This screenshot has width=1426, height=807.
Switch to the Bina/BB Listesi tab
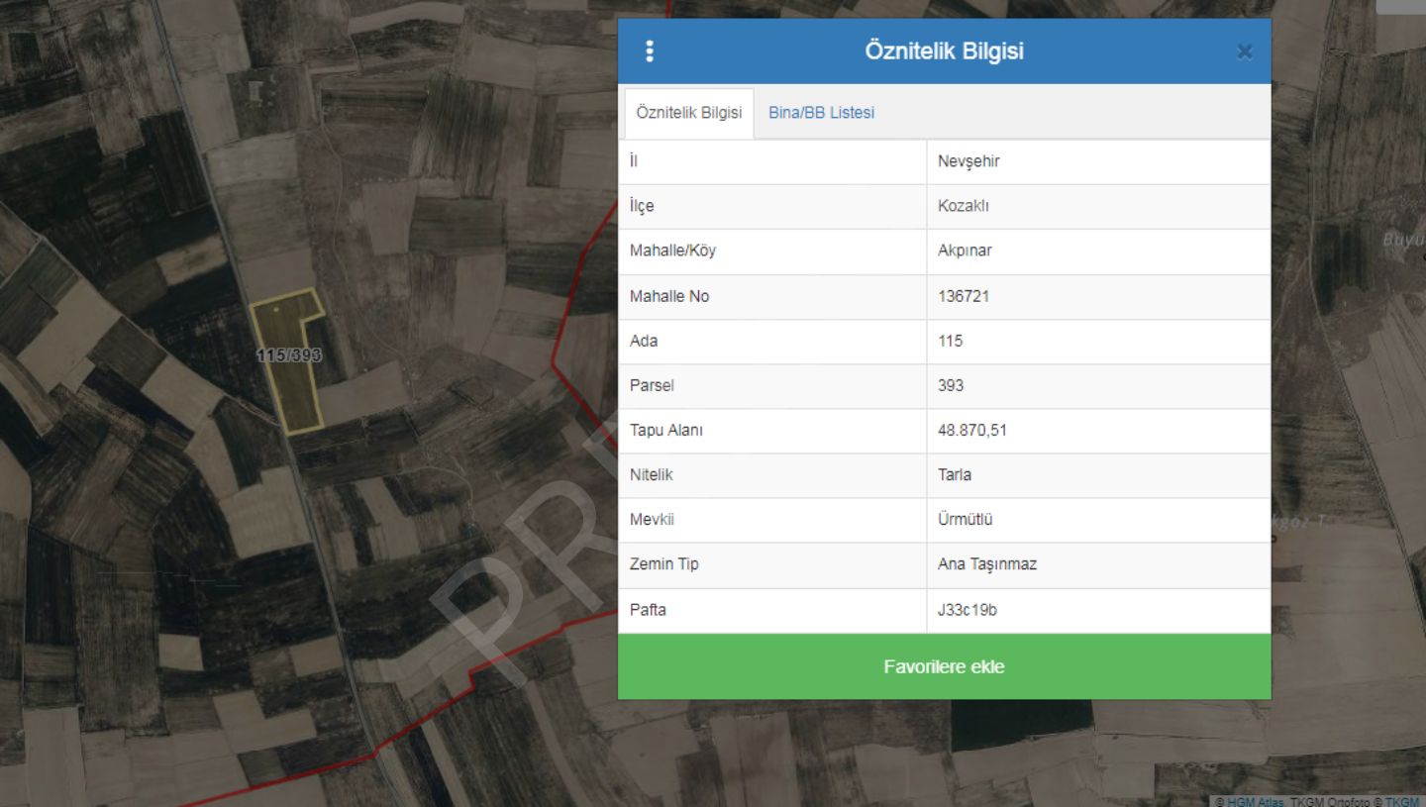coord(821,113)
